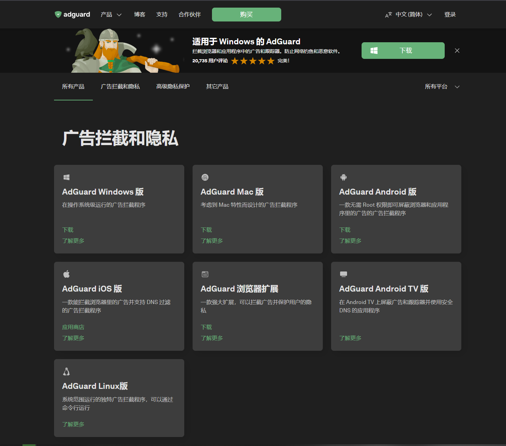Image resolution: width=506 pixels, height=446 pixels.
Task: Click the Android robot icon on the Android card
Action: pos(344,177)
